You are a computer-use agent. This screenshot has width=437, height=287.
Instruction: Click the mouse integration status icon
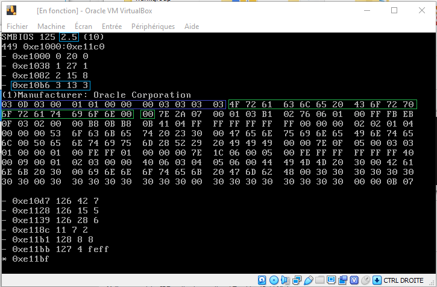tap(366, 280)
